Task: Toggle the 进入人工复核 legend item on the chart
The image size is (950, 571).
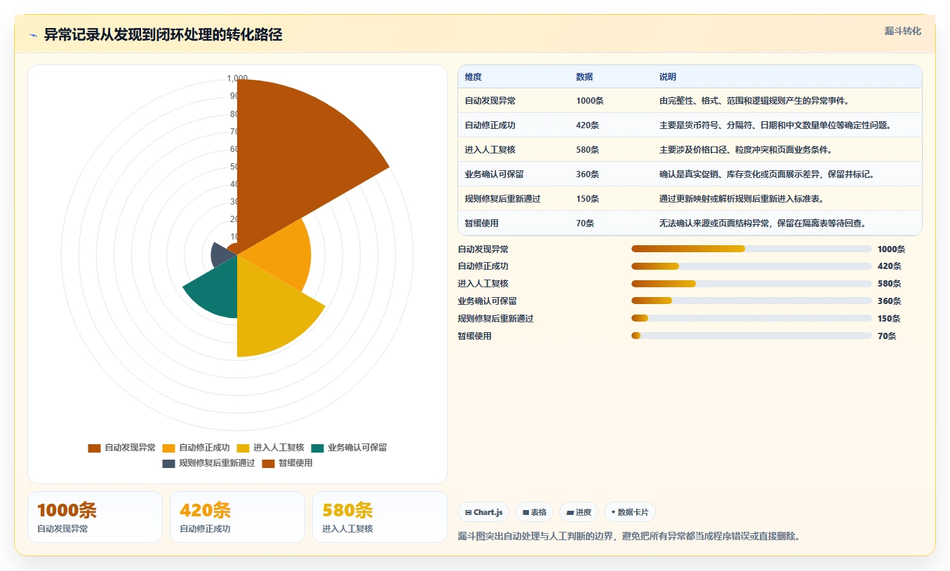Action: coord(270,448)
